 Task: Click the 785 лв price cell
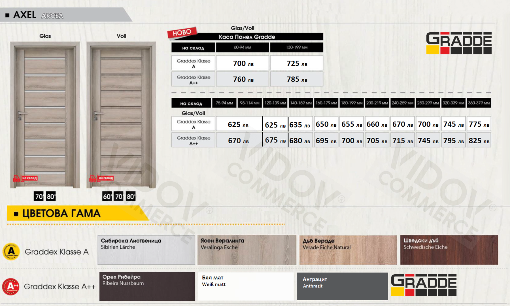[297, 79]
